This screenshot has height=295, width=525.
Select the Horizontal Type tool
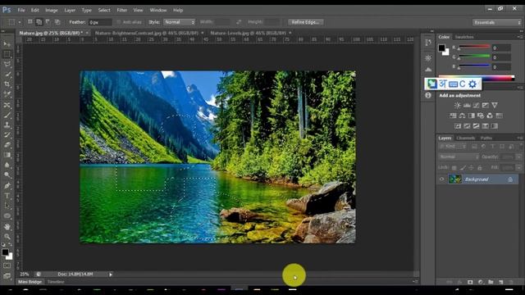tap(7, 196)
